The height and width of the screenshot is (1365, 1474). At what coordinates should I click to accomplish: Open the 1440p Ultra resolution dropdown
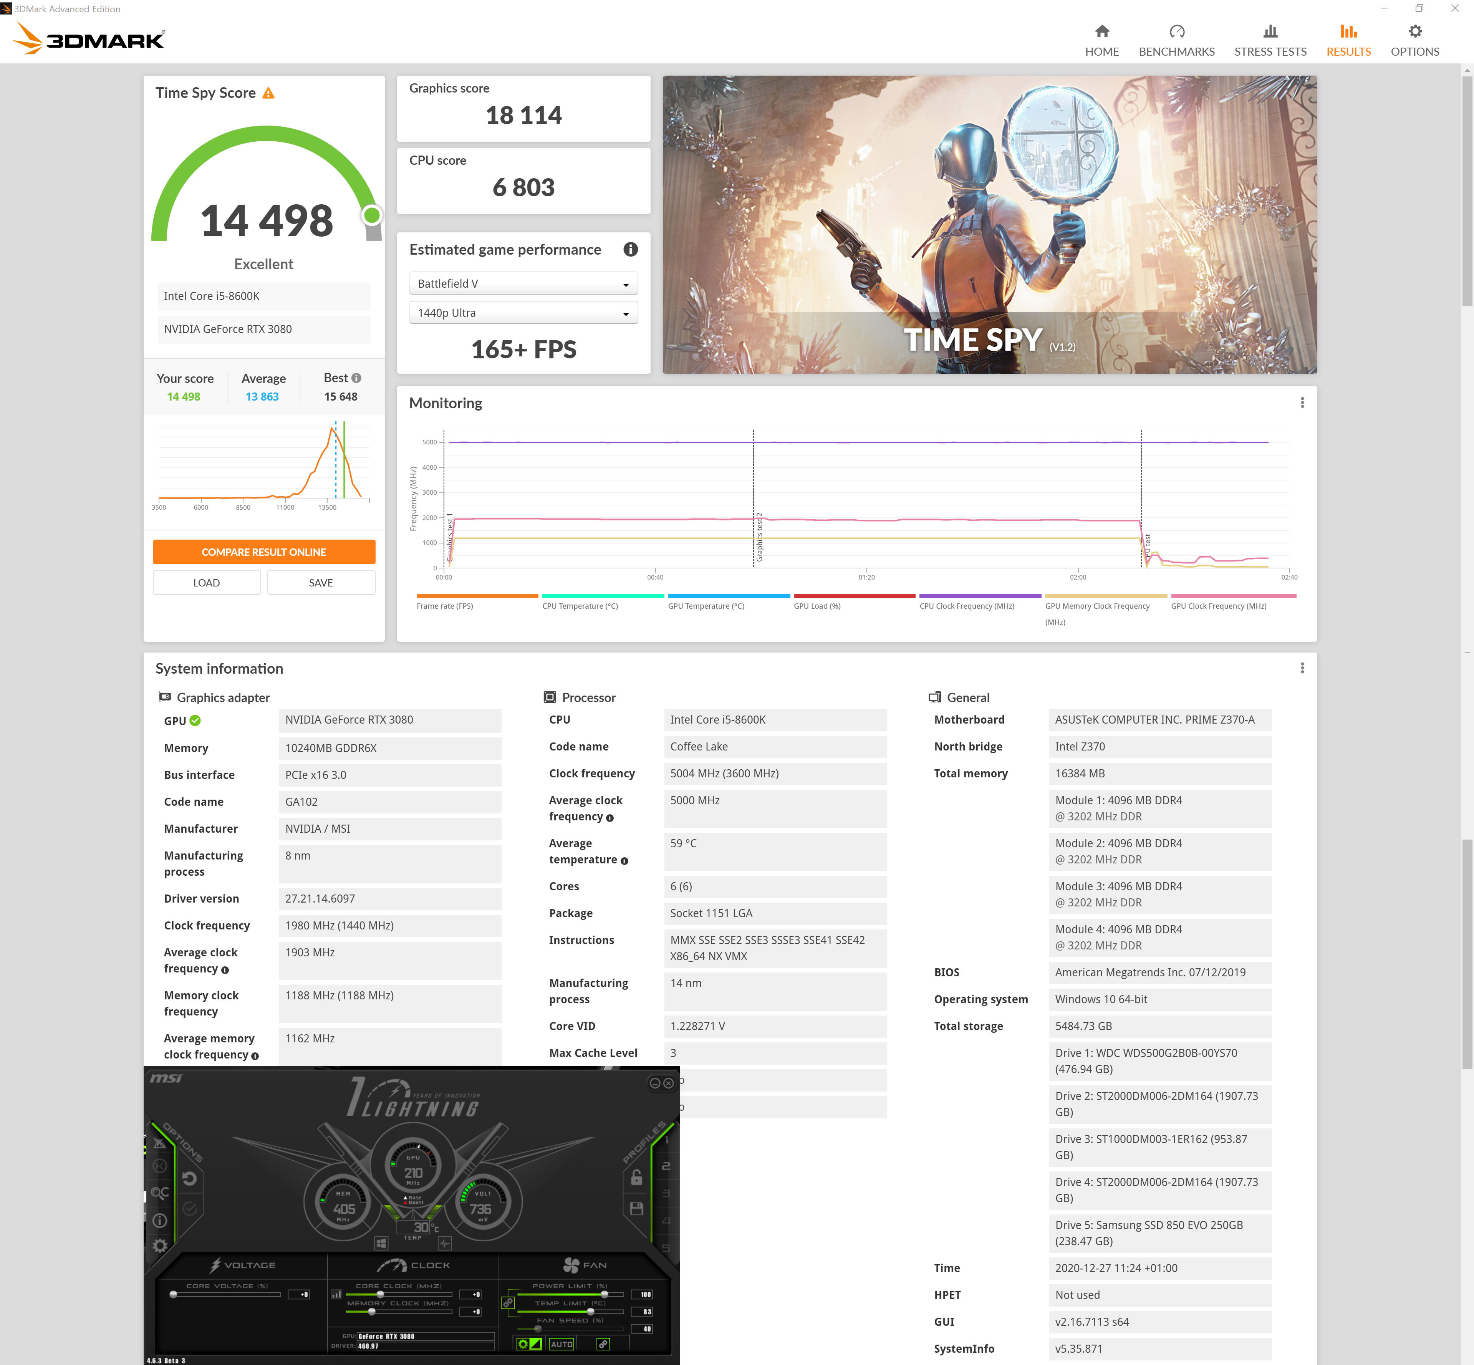coord(523,313)
